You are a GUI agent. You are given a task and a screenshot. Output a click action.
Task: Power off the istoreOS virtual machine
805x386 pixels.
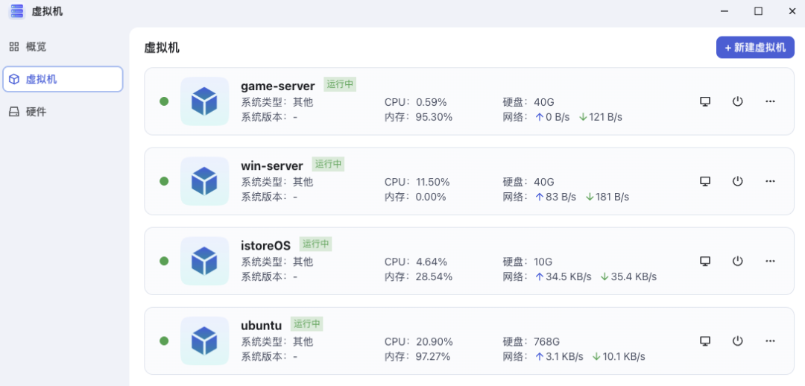pos(737,261)
